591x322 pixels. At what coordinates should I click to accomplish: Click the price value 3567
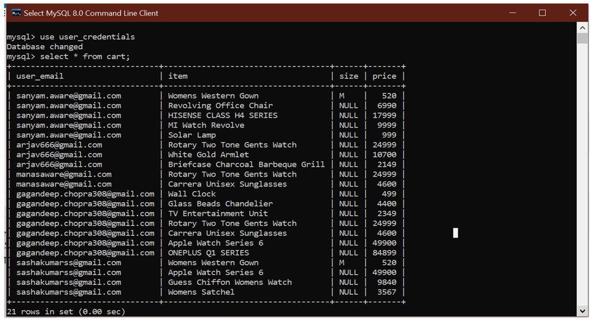click(387, 292)
